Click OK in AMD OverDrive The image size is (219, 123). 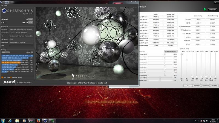pos(188,86)
